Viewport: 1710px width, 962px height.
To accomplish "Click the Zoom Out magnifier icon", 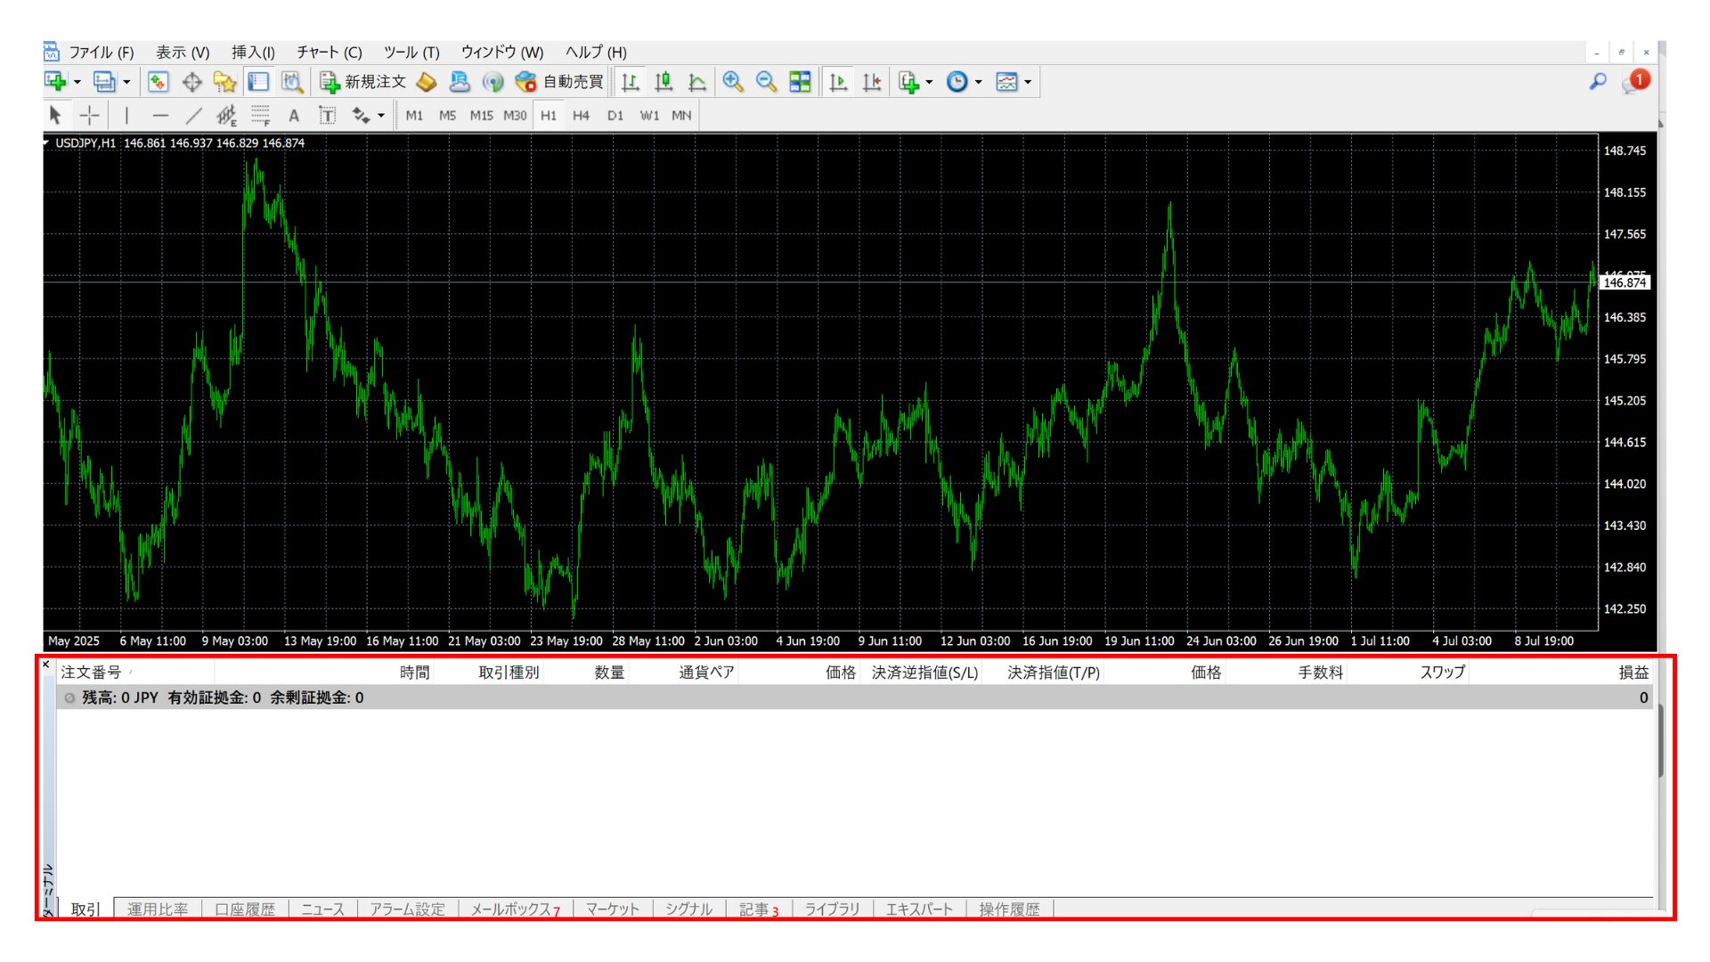I will point(766,82).
